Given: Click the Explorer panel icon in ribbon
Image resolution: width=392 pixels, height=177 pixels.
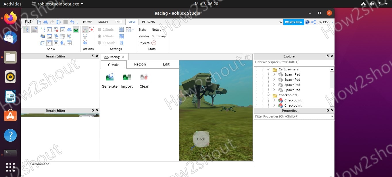Looking at the screenshot, I should [26, 30].
